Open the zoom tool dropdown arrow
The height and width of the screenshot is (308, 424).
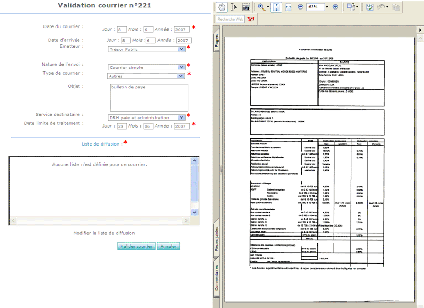pyautogui.click(x=268, y=7)
